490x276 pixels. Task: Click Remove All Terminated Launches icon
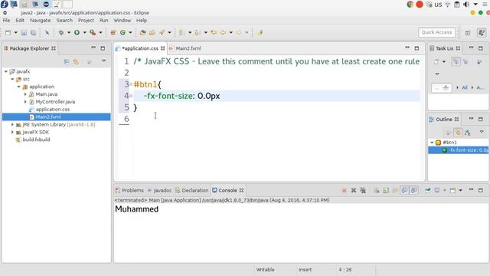363,190
